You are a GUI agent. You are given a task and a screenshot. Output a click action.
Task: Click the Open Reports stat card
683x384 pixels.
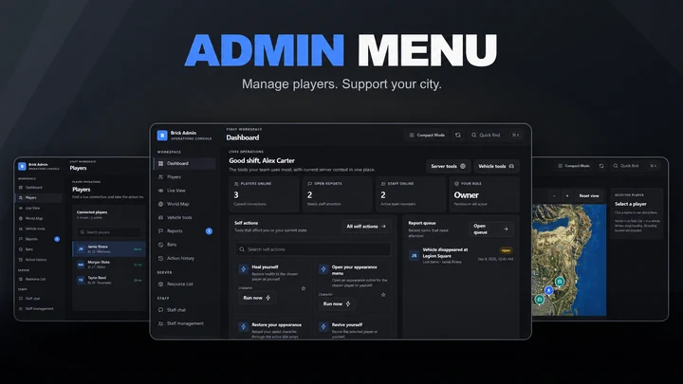pos(337,193)
